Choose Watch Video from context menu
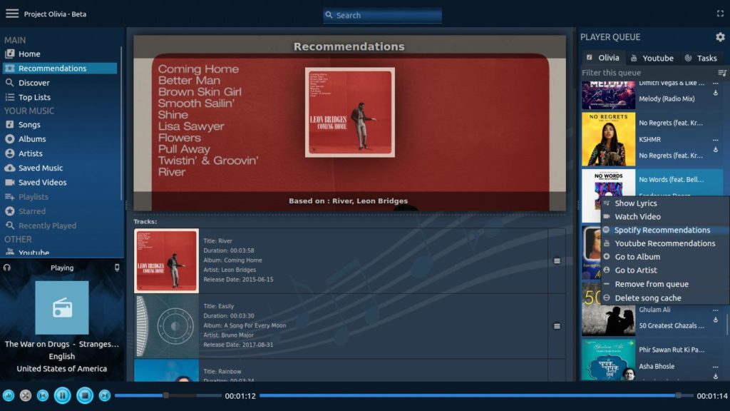Screen dimensions: 730x411 (x=665, y=217)
